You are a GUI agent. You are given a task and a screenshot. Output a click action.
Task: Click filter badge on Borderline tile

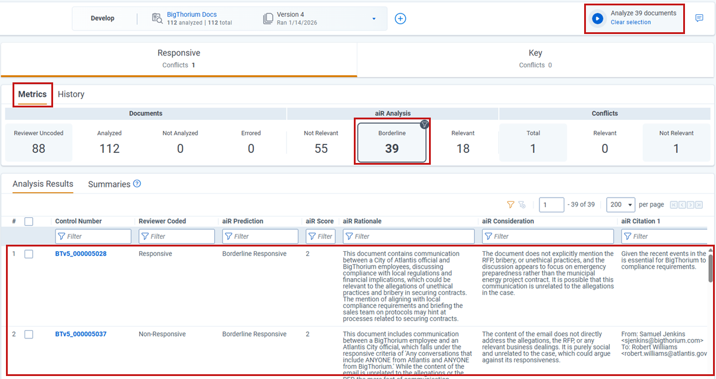pos(424,124)
